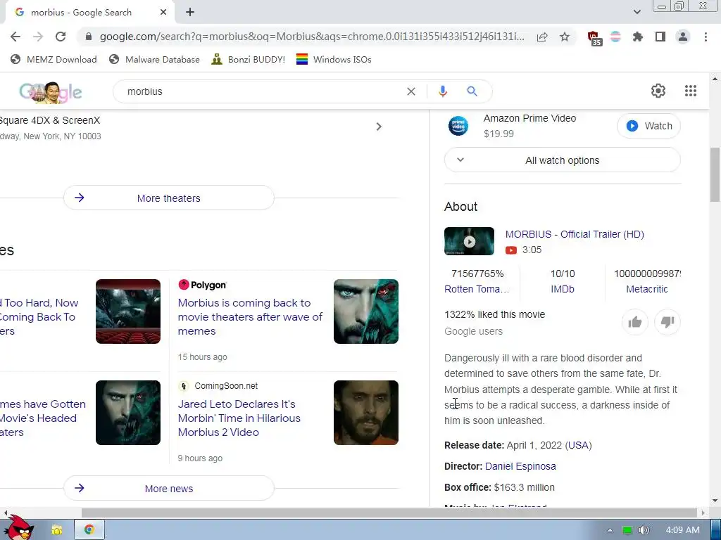This screenshot has width=721, height=540.
Task: Click the More news button
Action: click(x=169, y=488)
